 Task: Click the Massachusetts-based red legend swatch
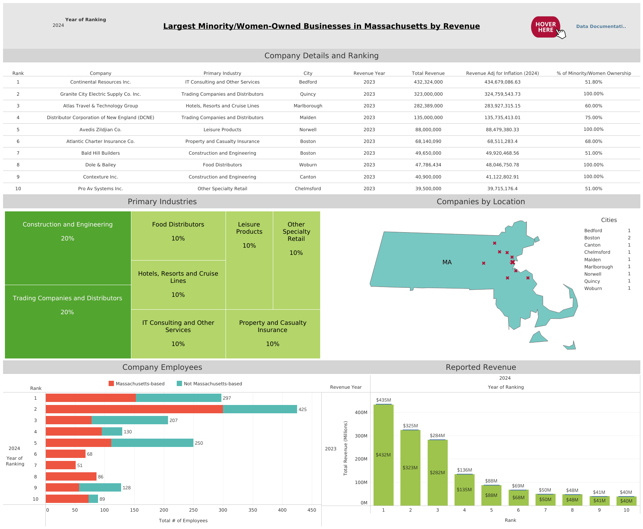(111, 383)
